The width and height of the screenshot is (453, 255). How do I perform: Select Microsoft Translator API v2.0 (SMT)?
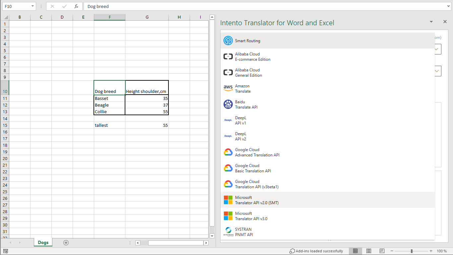(327, 200)
